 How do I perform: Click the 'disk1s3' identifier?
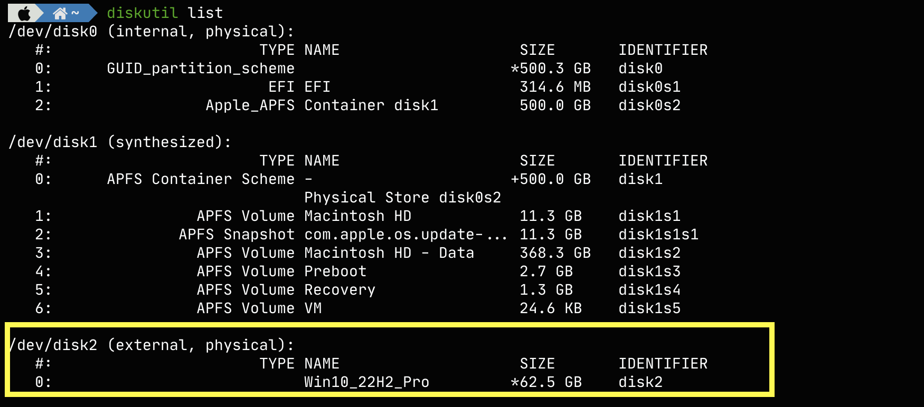coord(649,272)
